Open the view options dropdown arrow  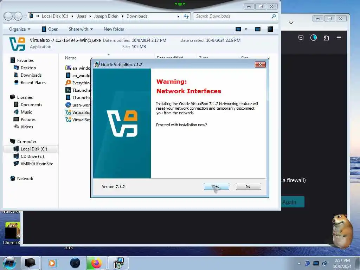pos(246,29)
